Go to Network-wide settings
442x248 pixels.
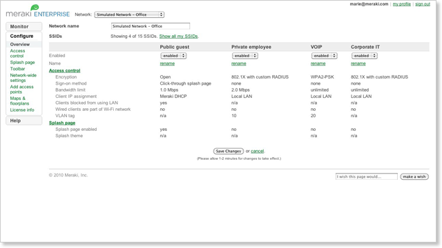pyautogui.click(x=23, y=78)
